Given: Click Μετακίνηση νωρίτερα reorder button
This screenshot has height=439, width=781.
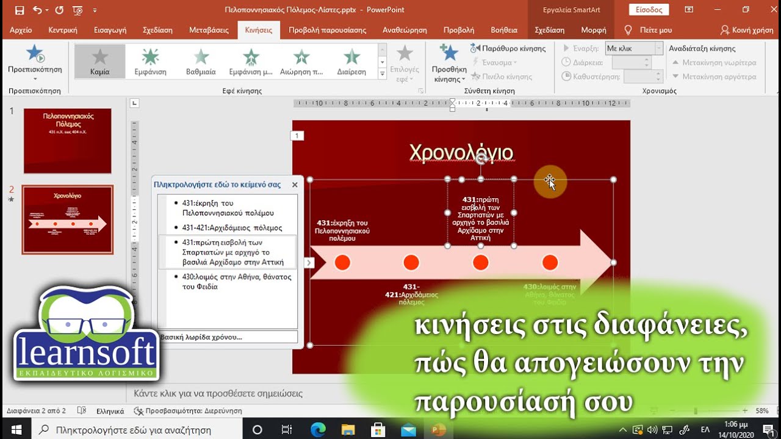Looking at the screenshot, I should point(714,62).
